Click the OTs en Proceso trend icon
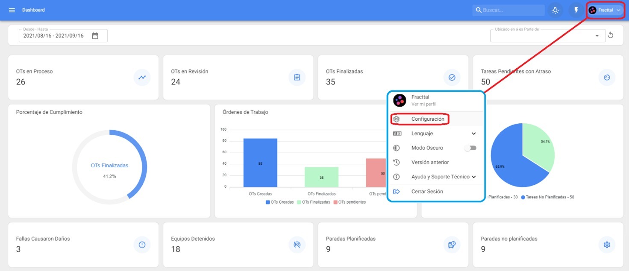629x271 pixels. pyautogui.click(x=142, y=77)
